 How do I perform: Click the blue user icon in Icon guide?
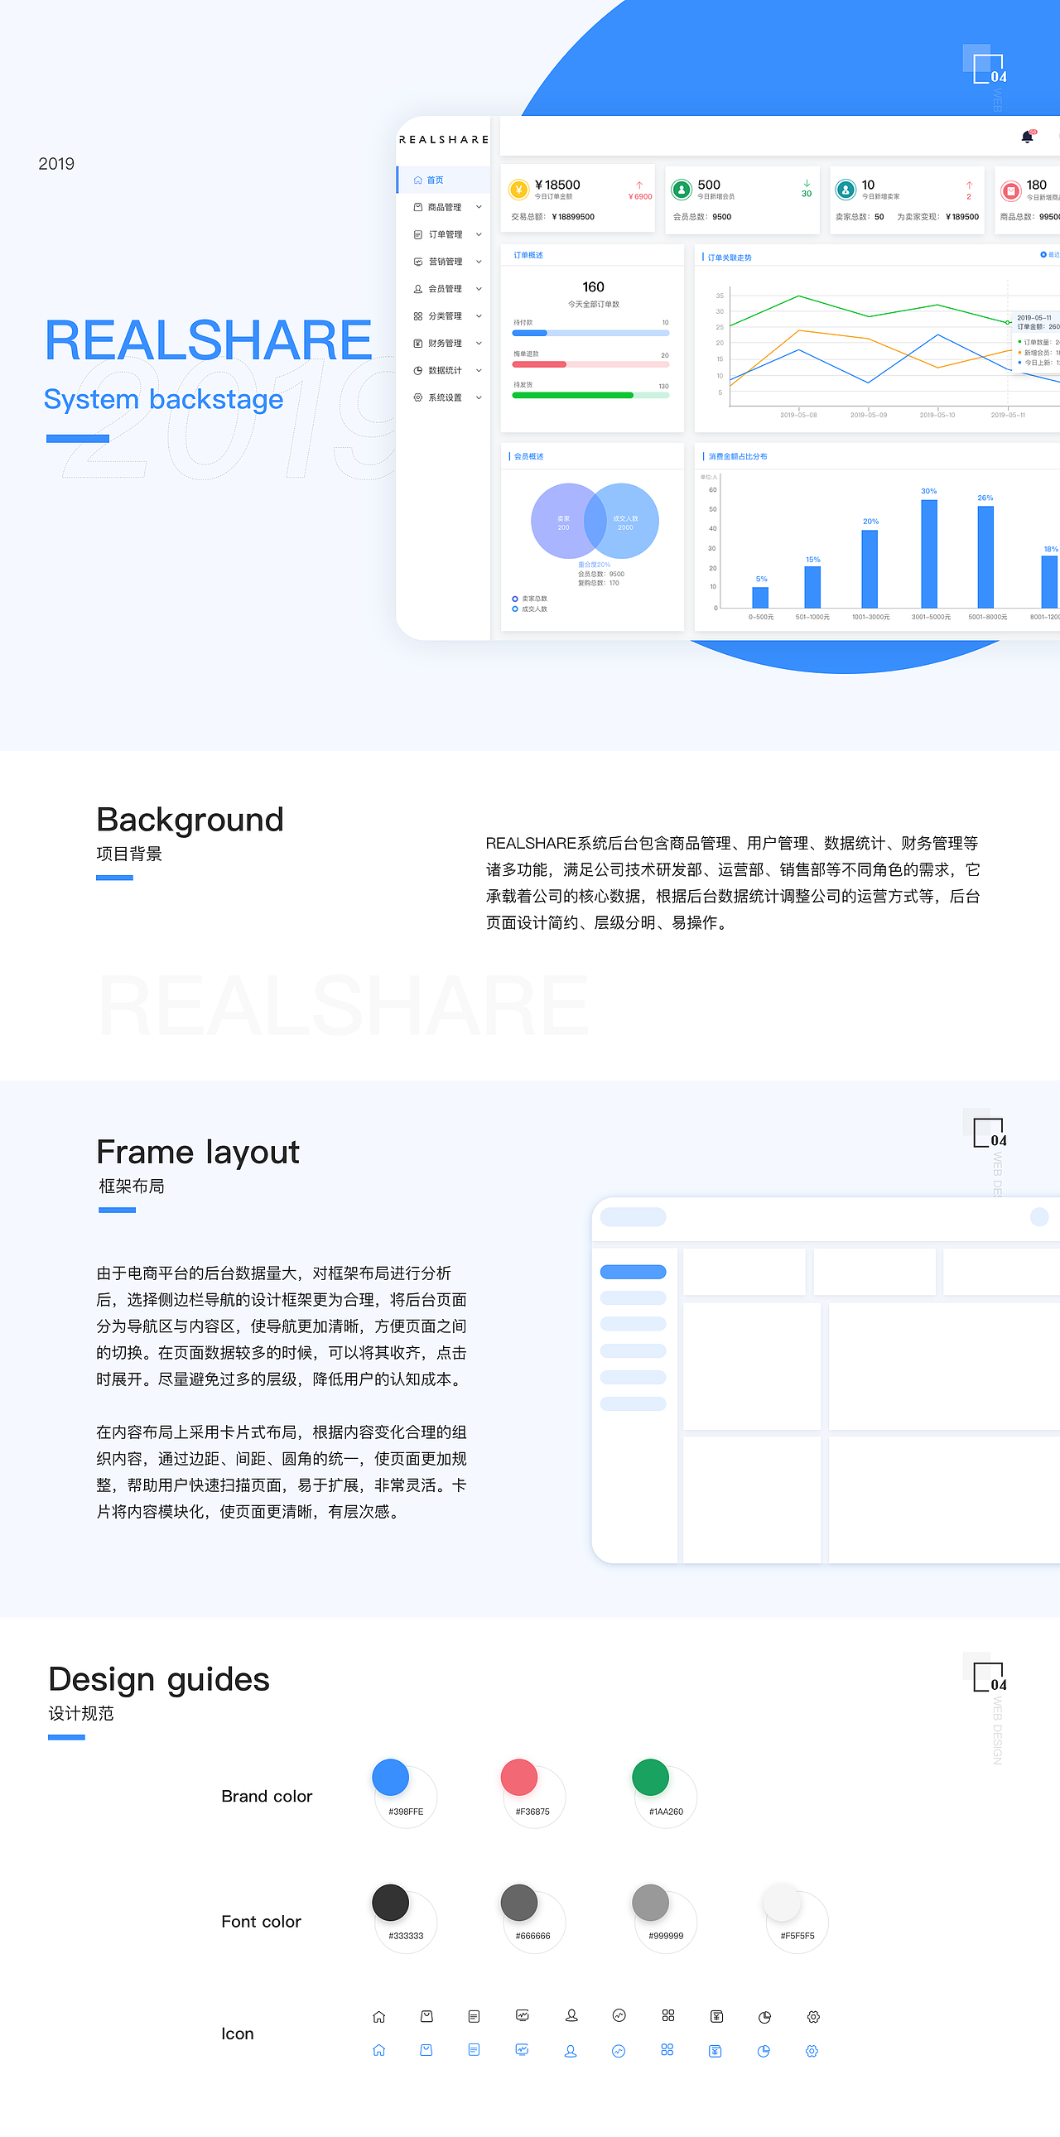click(x=571, y=2051)
